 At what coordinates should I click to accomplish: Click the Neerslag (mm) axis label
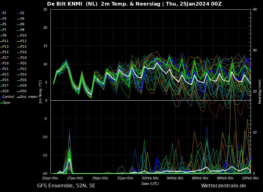(x=260, y=92)
